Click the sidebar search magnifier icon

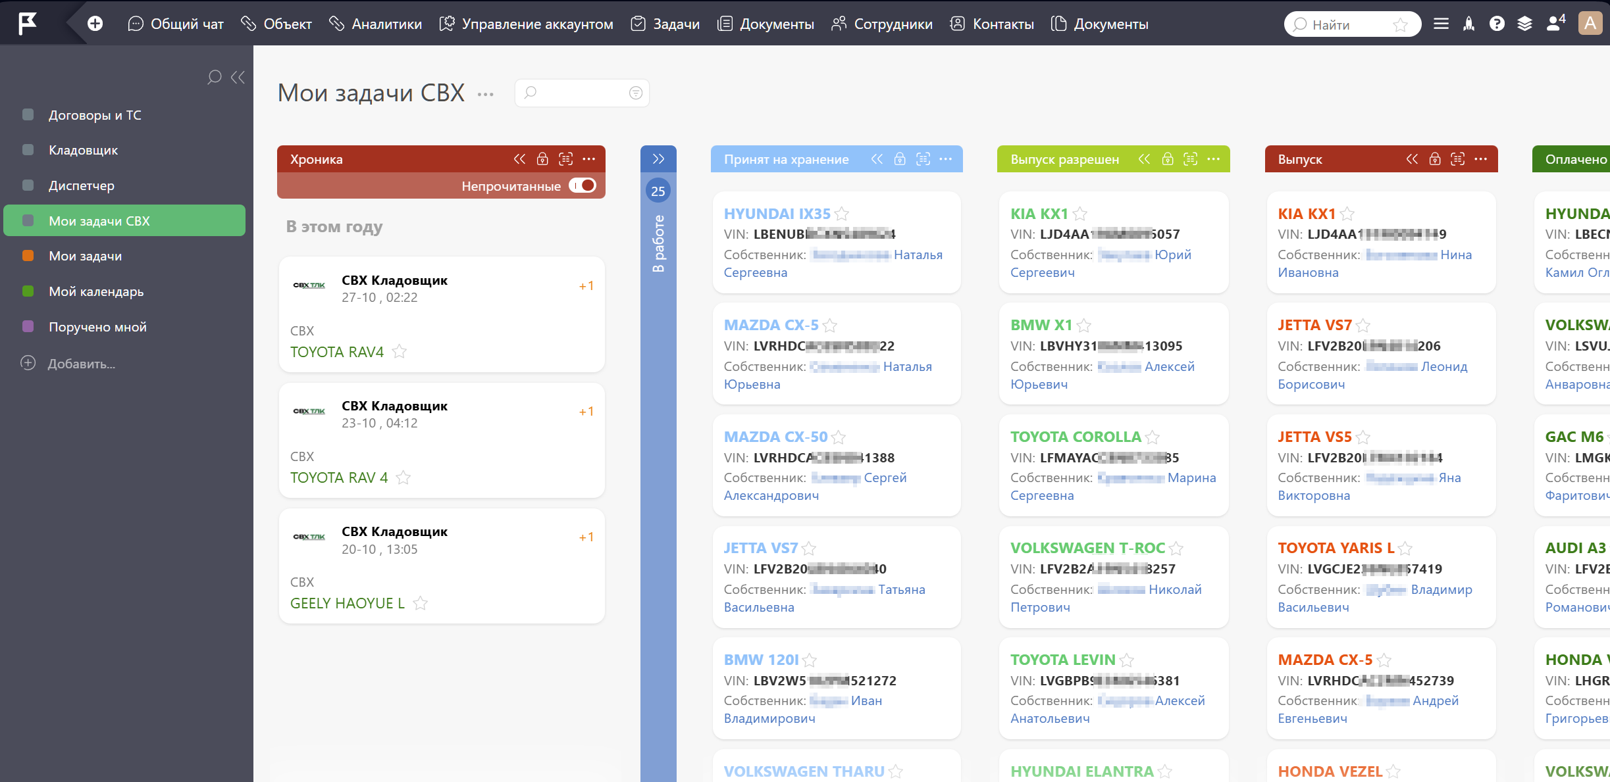point(214,78)
